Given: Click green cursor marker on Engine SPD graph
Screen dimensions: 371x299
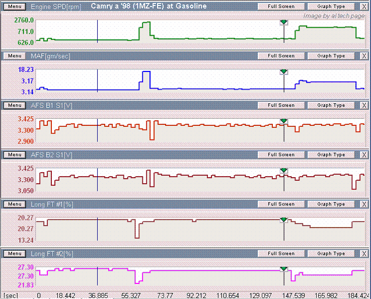Looking at the screenshot, I should (x=284, y=23).
